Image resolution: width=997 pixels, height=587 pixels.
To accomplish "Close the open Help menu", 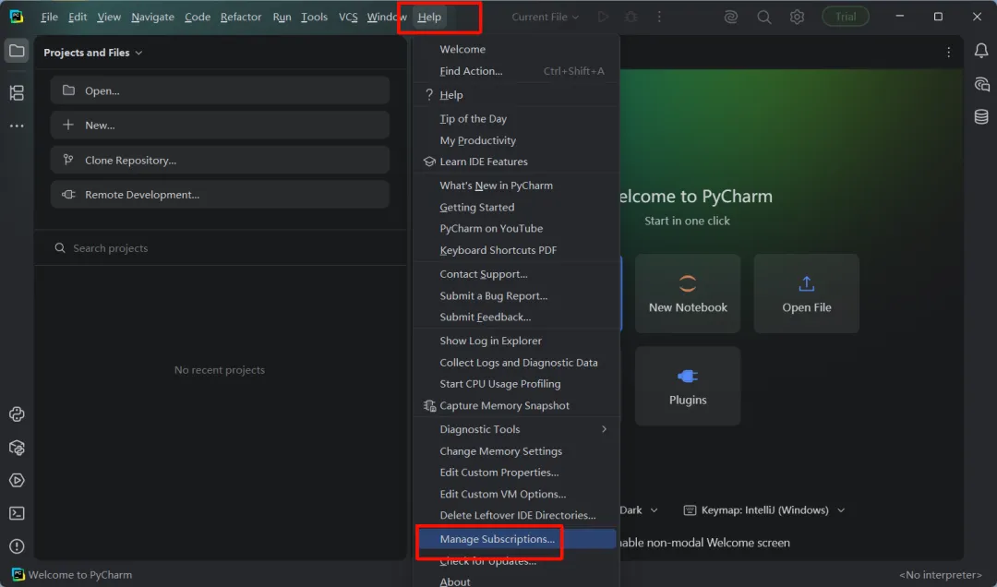I will pos(429,18).
